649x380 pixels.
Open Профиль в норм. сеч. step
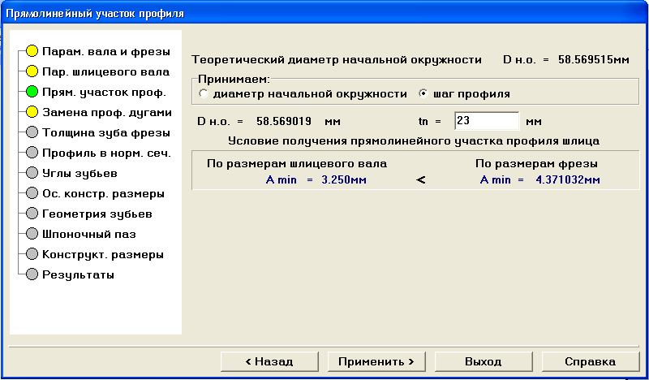[106, 153]
